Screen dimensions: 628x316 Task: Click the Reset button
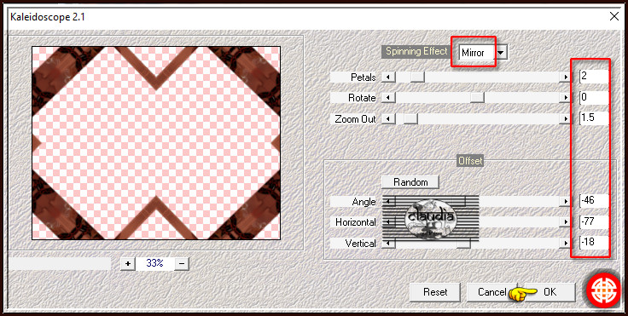tap(435, 292)
